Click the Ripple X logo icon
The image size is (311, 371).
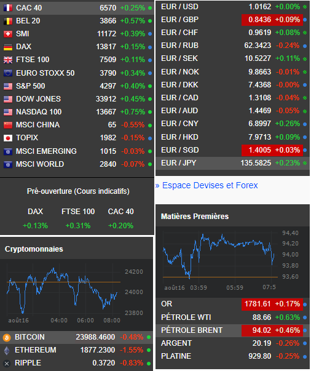pos(7,364)
